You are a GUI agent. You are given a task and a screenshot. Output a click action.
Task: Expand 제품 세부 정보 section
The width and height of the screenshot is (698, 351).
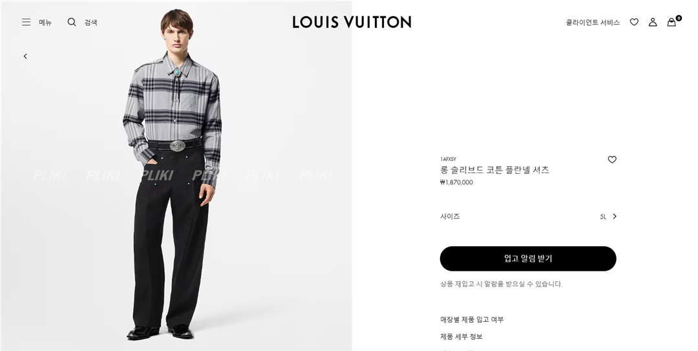tap(461, 336)
